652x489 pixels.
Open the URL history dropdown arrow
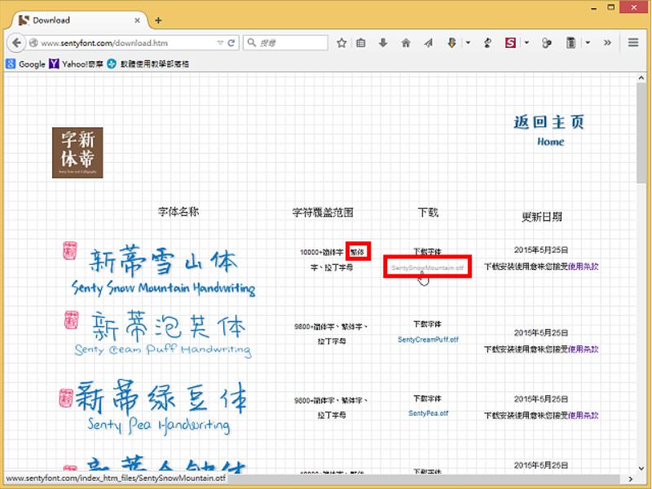coord(220,43)
